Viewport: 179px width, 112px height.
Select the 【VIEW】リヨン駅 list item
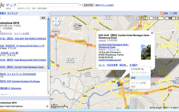9,53
